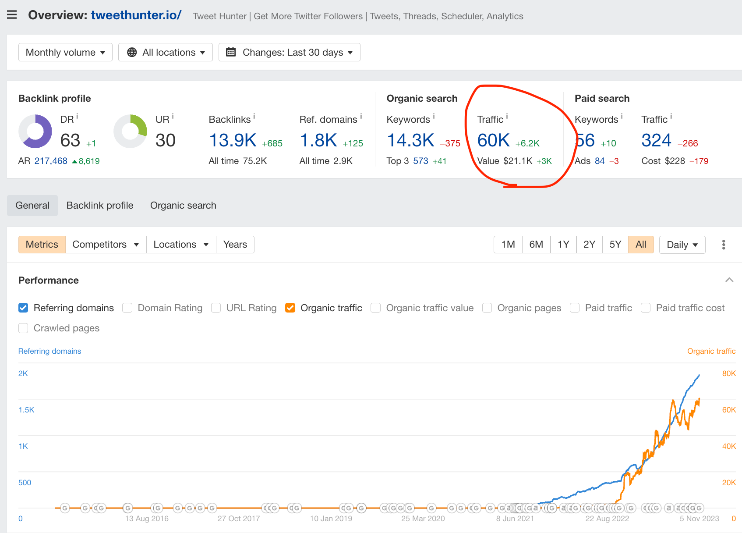Open the All locations dropdown
This screenshot has height=533, width=742.
tap(166, 52)
